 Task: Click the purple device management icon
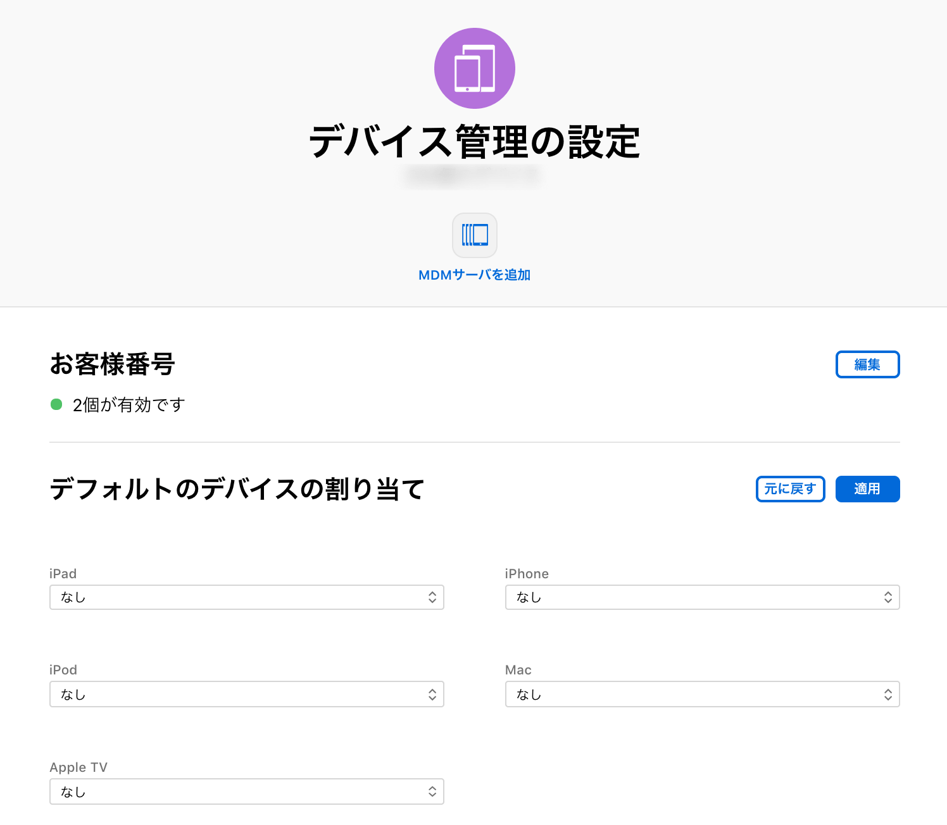click(x=475, y=68)
